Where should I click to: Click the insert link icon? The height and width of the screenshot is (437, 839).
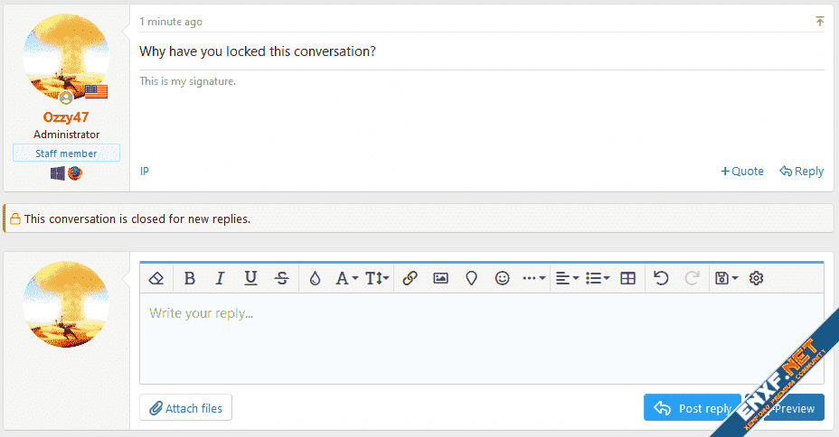410,278
